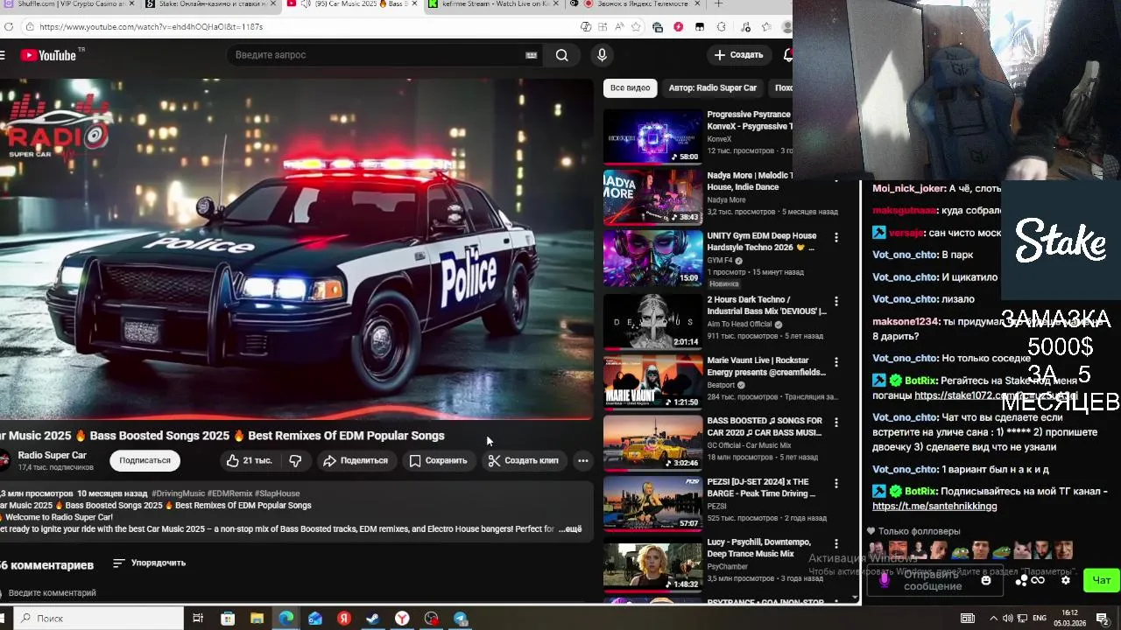
Task: Select the Автор: Radio Super Car chip
Action: pos(712,87)
